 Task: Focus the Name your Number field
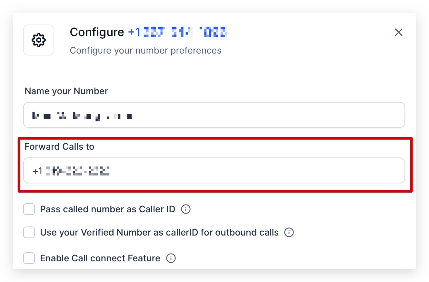[x=214, y=115]
